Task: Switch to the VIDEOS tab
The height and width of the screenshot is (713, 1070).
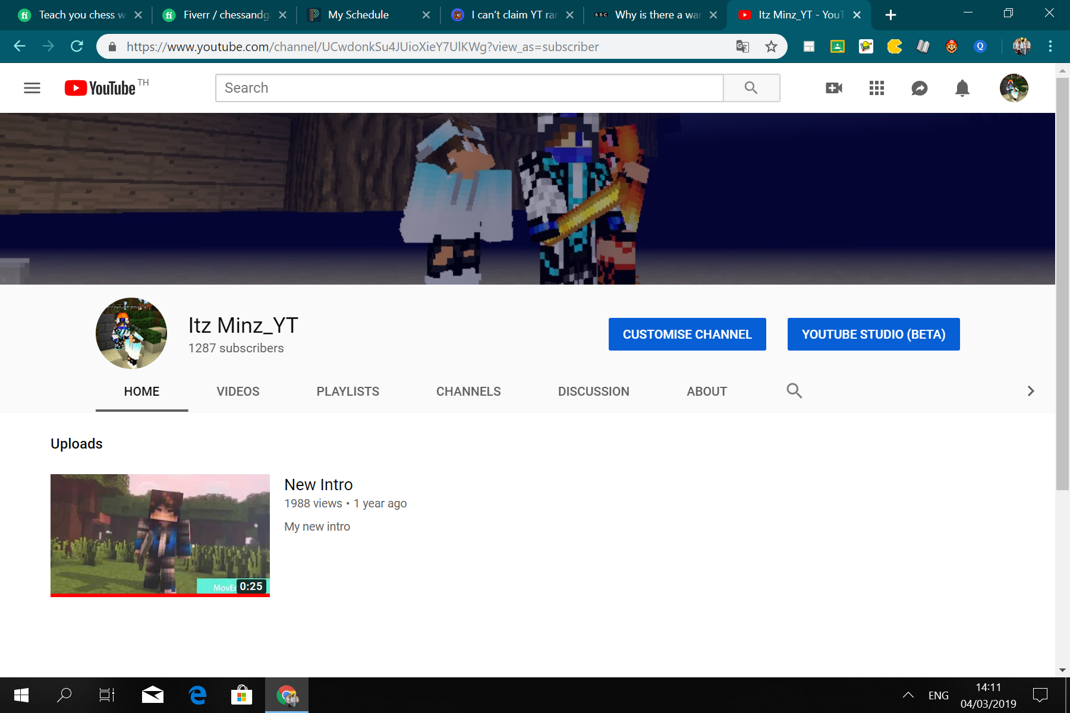Action: click(x=238, y=392)
